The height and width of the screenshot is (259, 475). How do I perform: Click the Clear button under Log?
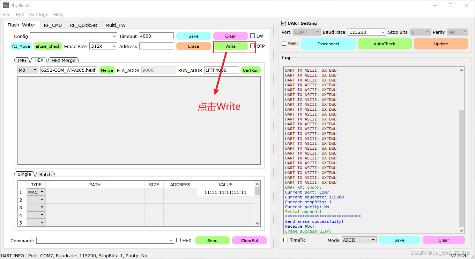(x=444, y=240)
